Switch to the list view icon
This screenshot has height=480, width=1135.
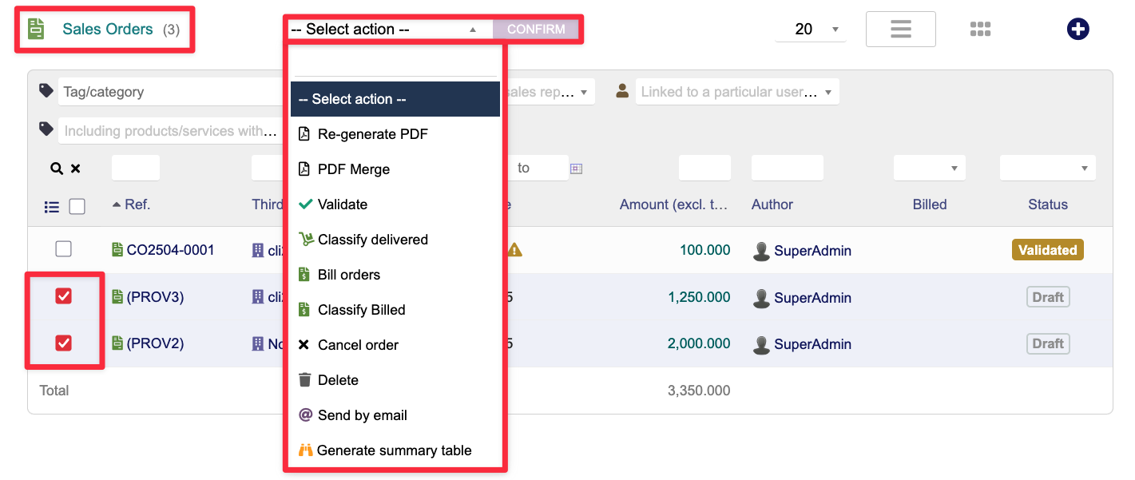(x=900, y=30)
